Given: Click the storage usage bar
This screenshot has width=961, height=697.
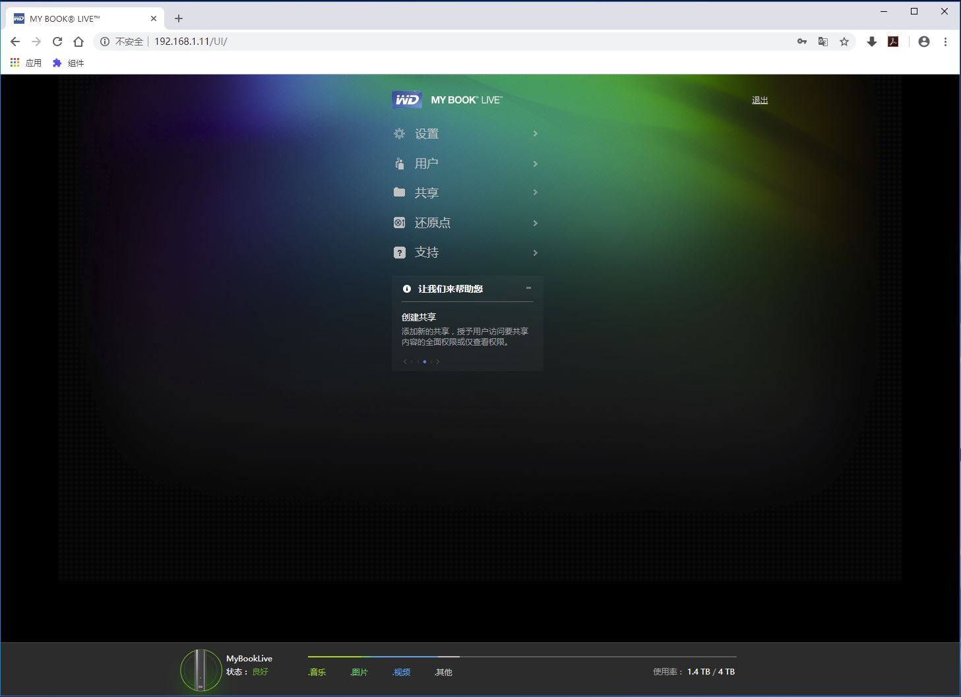Looking at the screenshot, I should 522,657.
